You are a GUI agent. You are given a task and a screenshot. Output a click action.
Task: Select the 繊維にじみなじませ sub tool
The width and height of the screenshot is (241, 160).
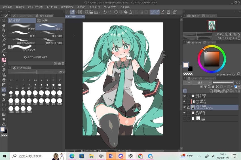[22, 41]
